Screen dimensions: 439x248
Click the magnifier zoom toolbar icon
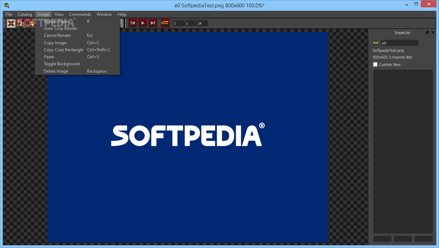21,23
